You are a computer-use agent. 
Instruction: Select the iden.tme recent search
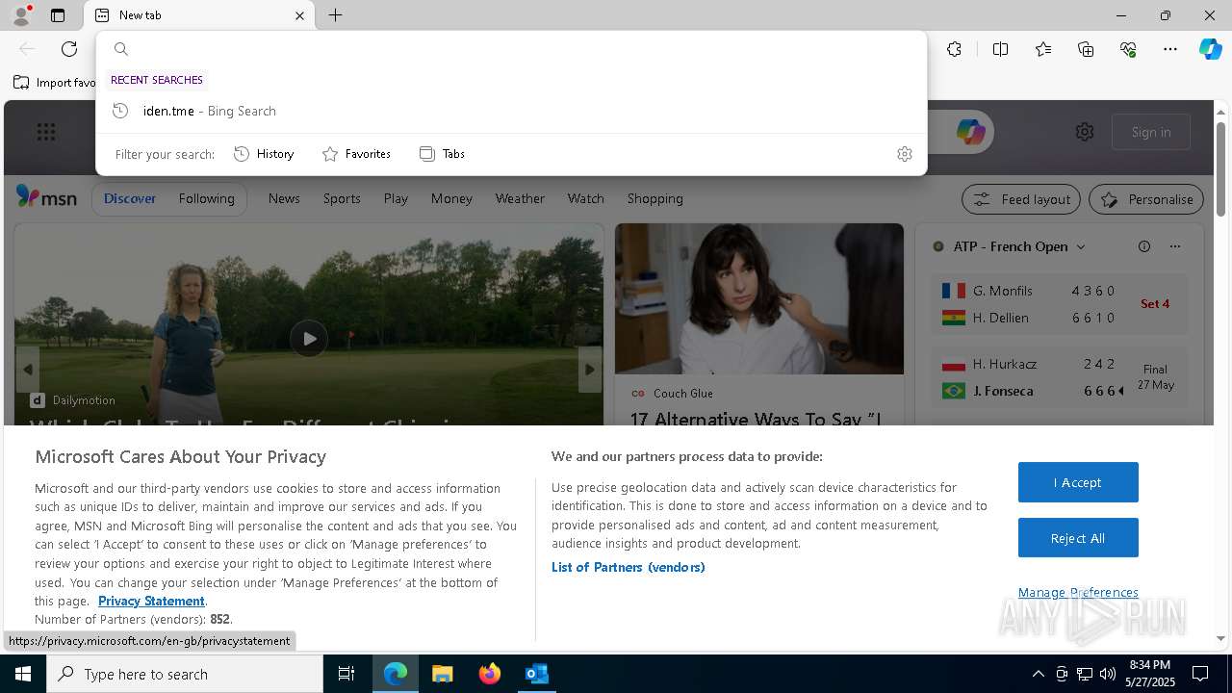pos(511,111)
